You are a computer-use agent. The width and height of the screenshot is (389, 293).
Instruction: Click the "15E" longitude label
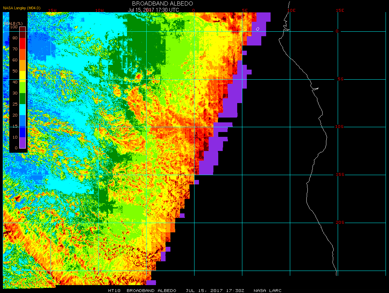coord(340,10)
